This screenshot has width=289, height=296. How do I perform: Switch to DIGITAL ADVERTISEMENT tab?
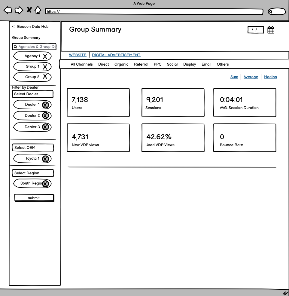click(x=116, y=55)
